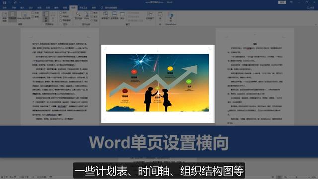318x179 pixels.
Task: Choose Page Width (页宽) zoom option
Action: 94,20
